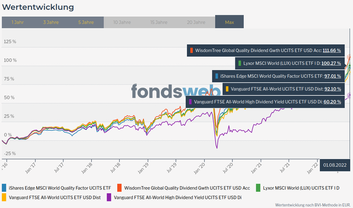Choose the 5 Jahre period tab
Image resolution: width=353 pixels, height=208 pixels.
point(86,22)
